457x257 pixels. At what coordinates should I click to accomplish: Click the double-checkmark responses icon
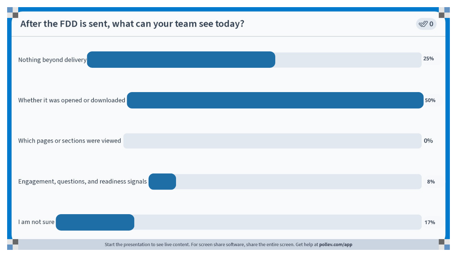[423, 24]
